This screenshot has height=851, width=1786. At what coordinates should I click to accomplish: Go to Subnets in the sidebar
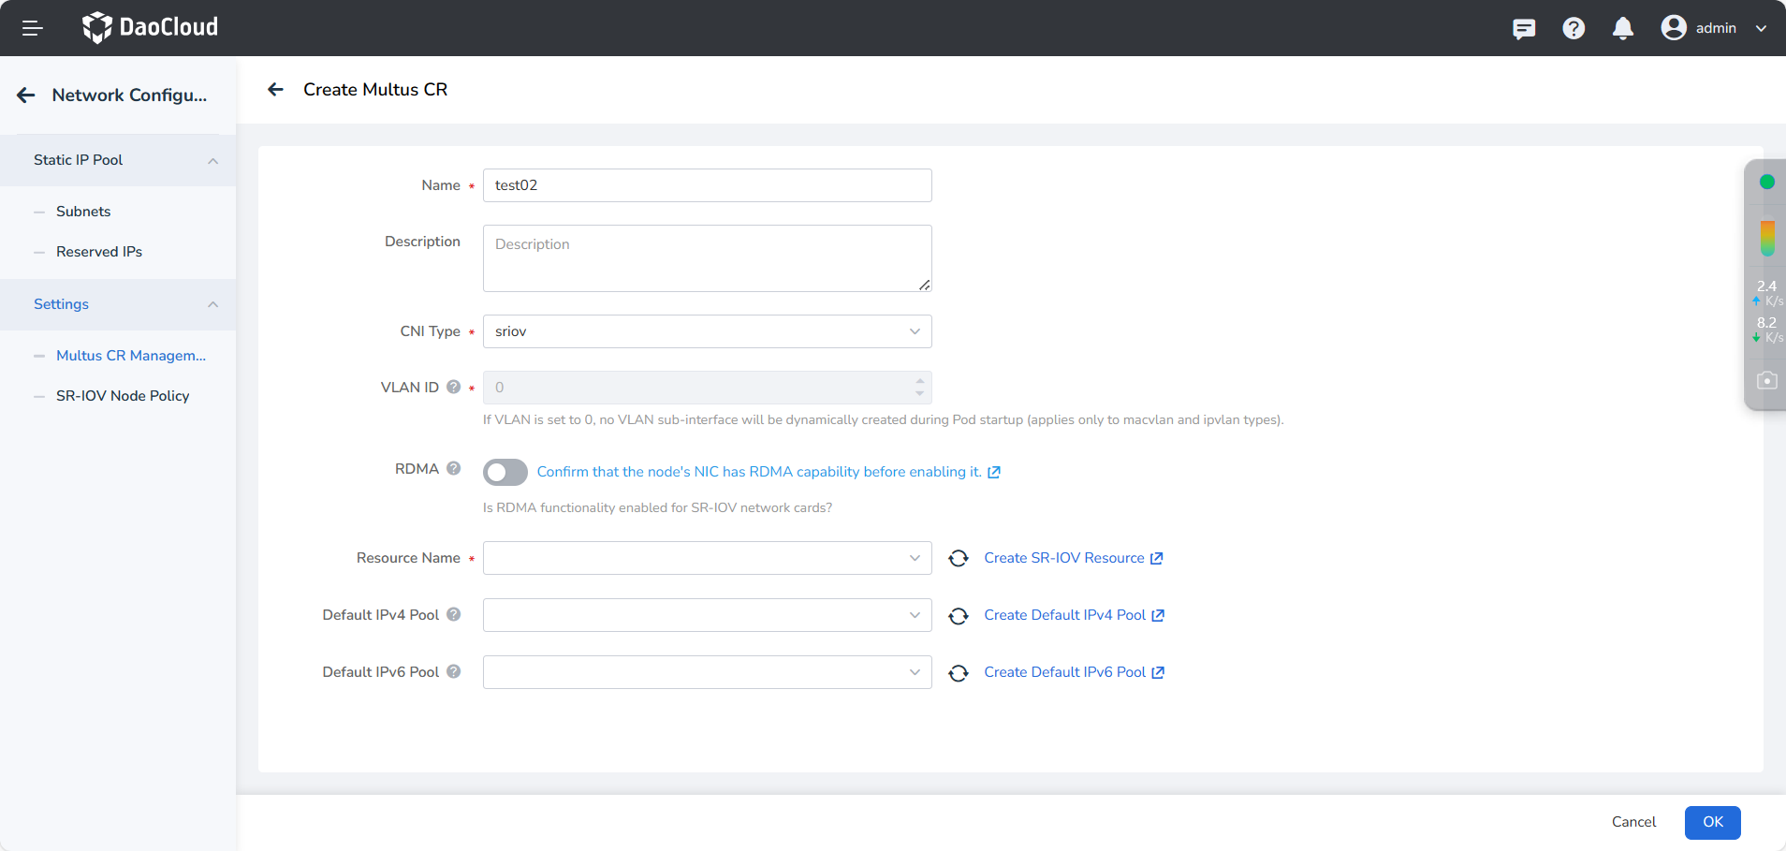pyautogui.click(x=83, y=212)
